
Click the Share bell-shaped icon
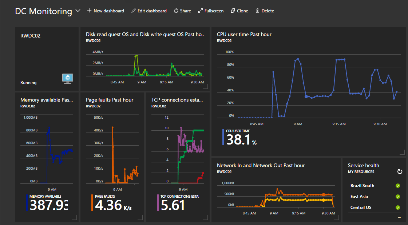176,11
